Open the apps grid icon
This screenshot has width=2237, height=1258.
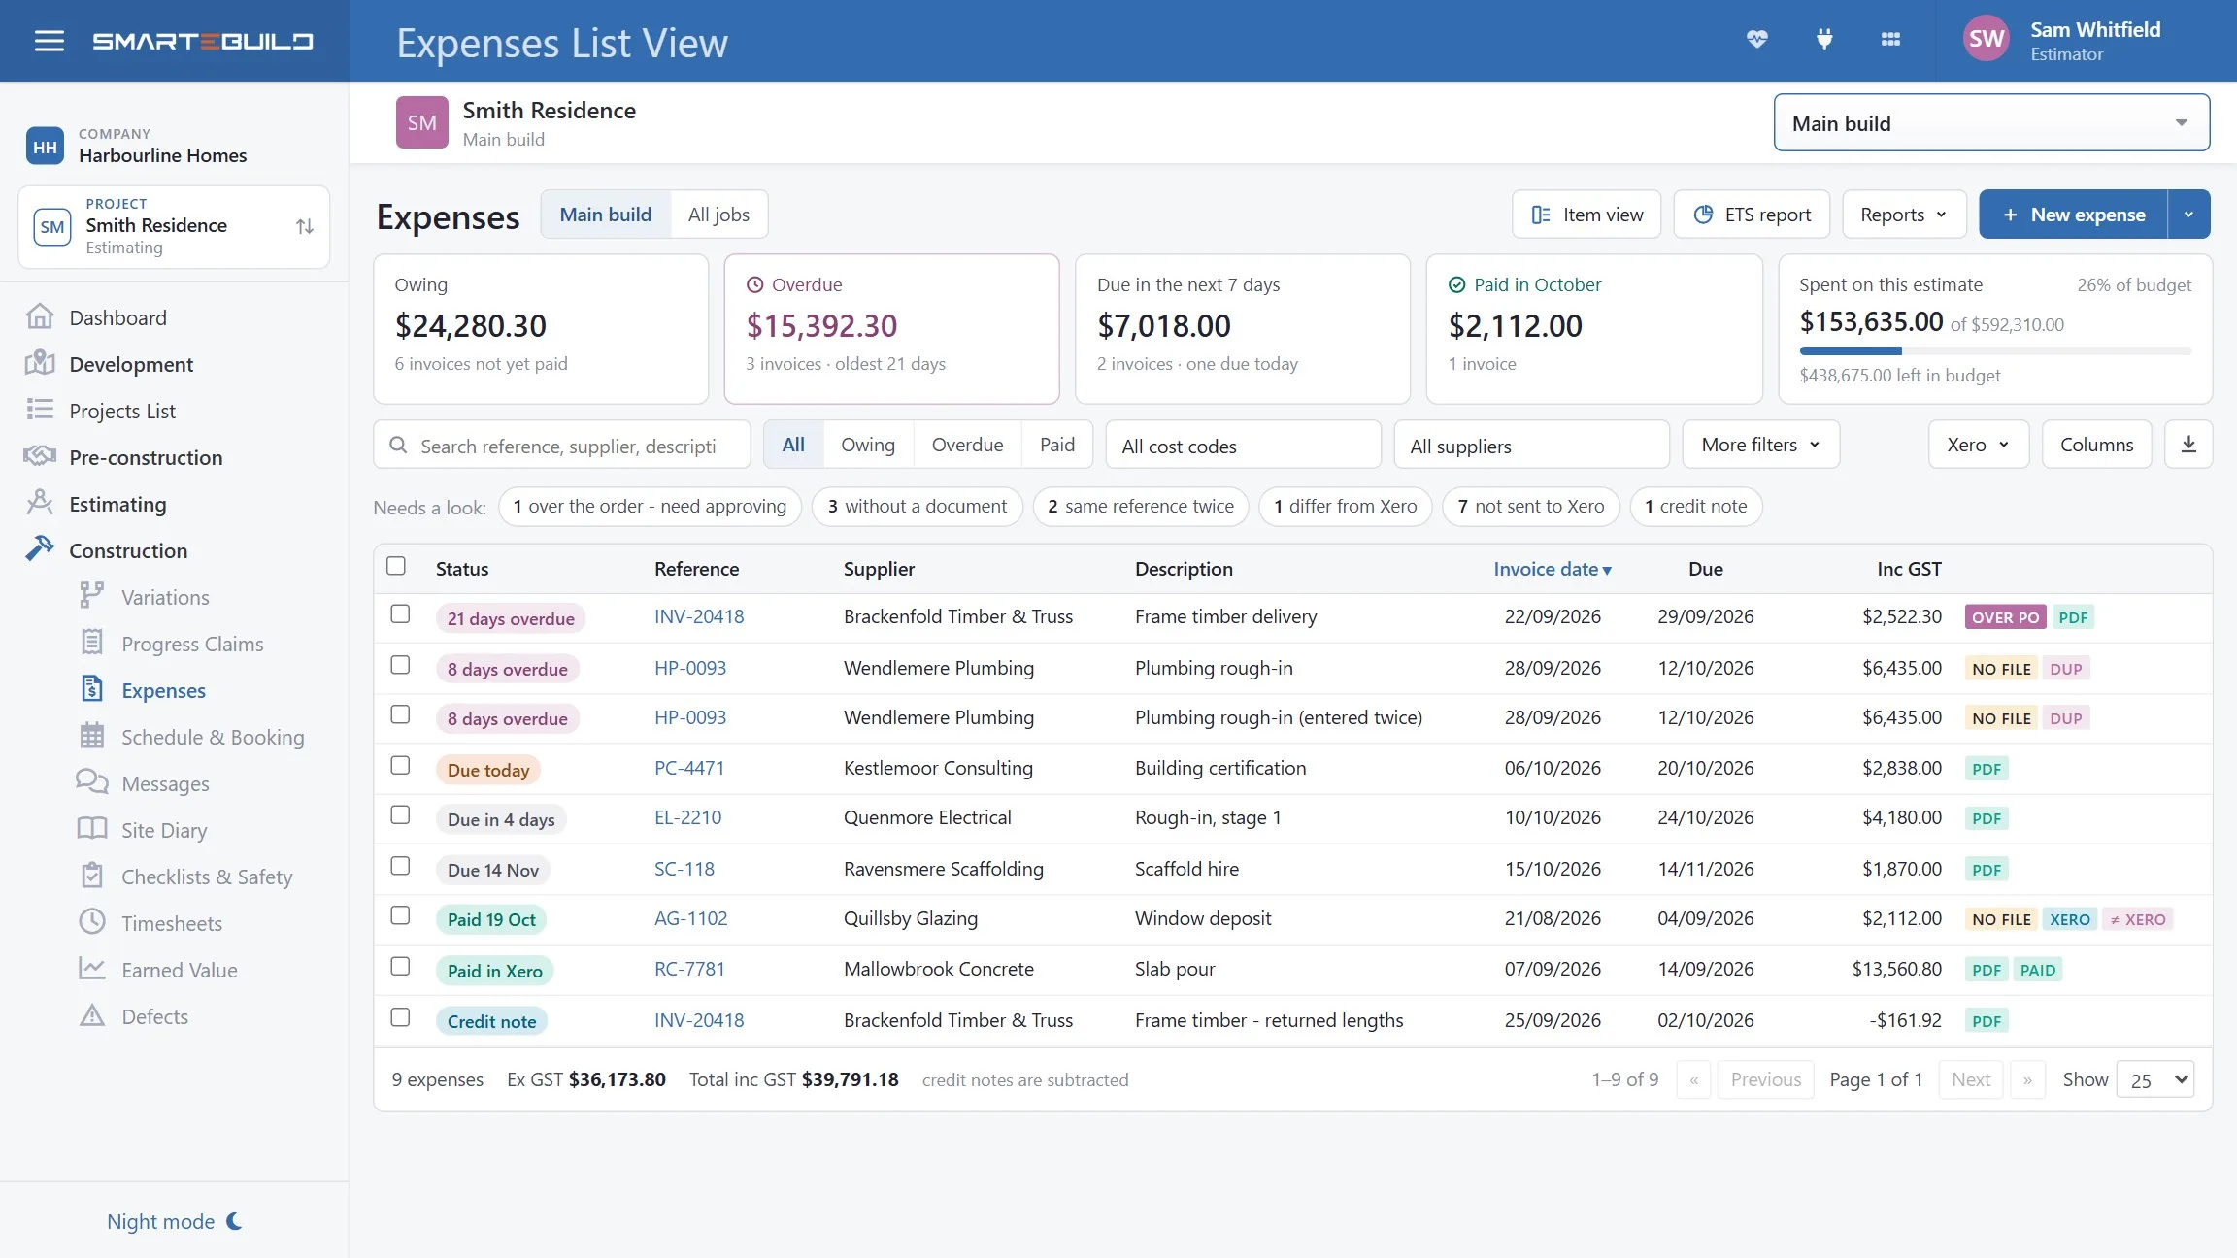pyautogui.click(x=1890, y=39)
